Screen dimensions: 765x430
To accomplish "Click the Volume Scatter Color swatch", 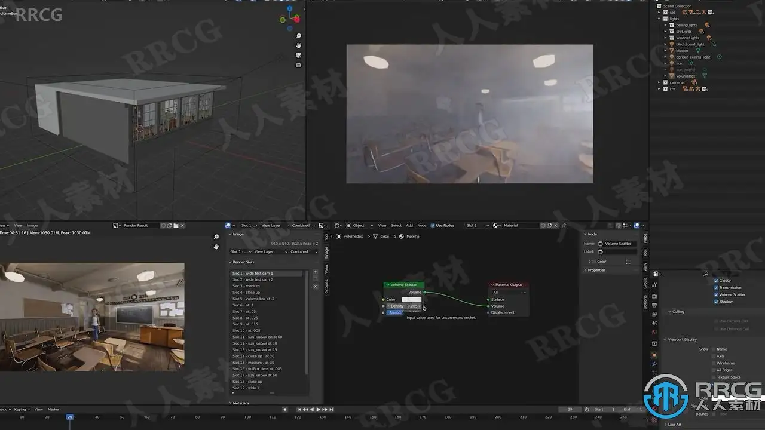I will click(x=412, y=299).
